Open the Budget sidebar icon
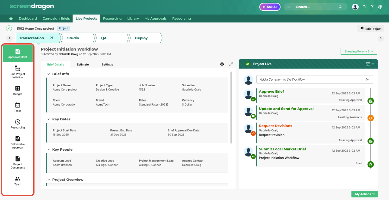The height and width of the screenshot is (200, 389). 18,90
